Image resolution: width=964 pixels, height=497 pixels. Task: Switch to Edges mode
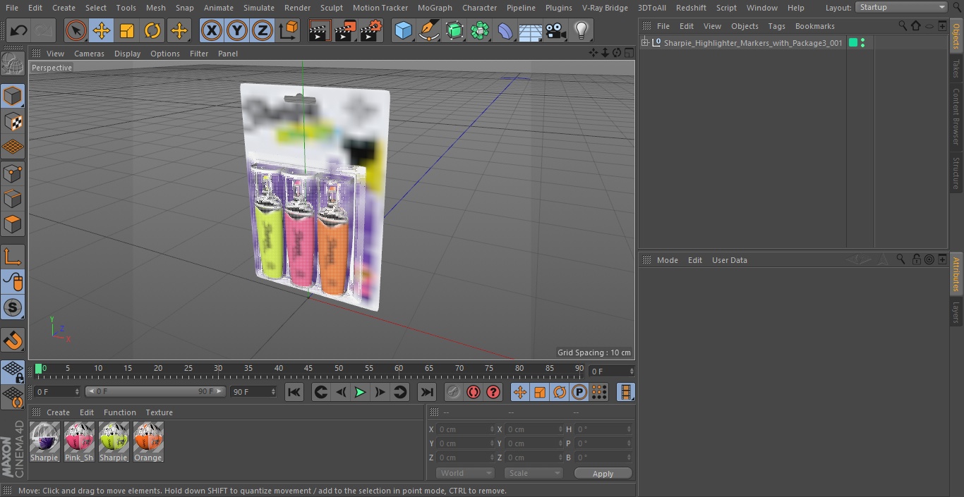point(13,199)
